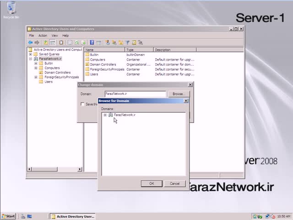Click the Add to Group toolbar icon
293x220 pixels.
coord(141,43)
